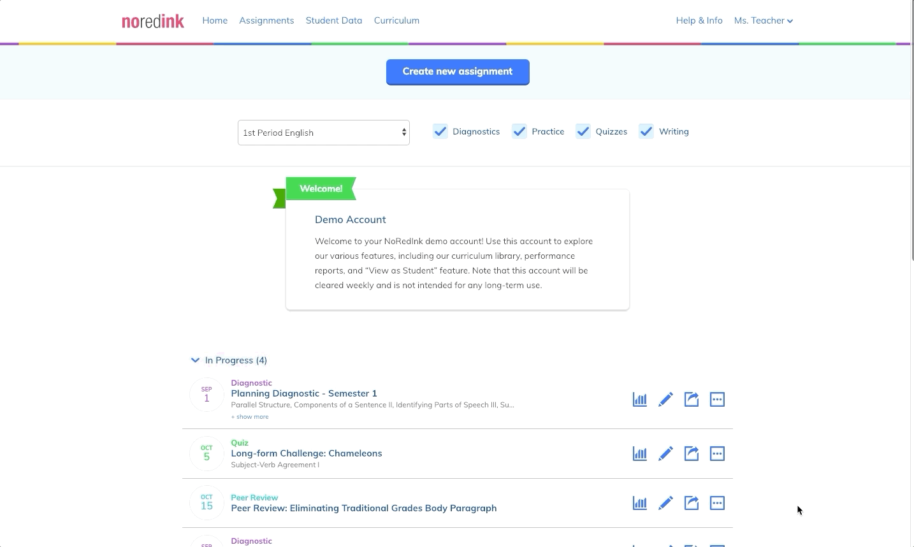914x547 pixels.
Task: Open Curriculum in the navigation bar
Action: [x=396, y=20]
